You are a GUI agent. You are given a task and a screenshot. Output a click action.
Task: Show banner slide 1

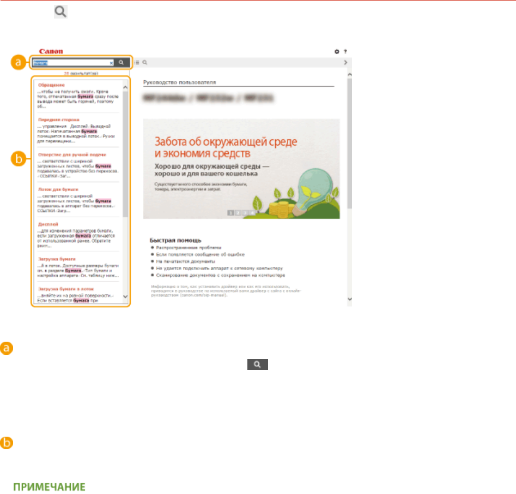click(x=230, y=213)
